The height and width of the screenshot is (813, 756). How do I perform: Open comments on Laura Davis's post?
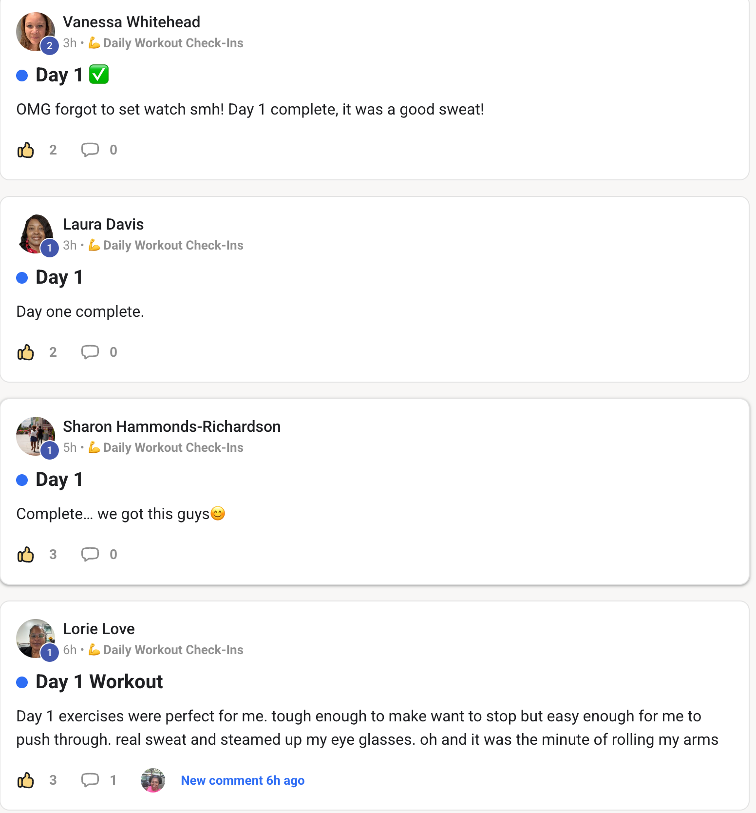coord(90,352)
